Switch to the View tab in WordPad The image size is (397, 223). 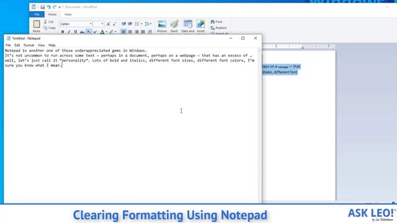click(x=68, y=14)
